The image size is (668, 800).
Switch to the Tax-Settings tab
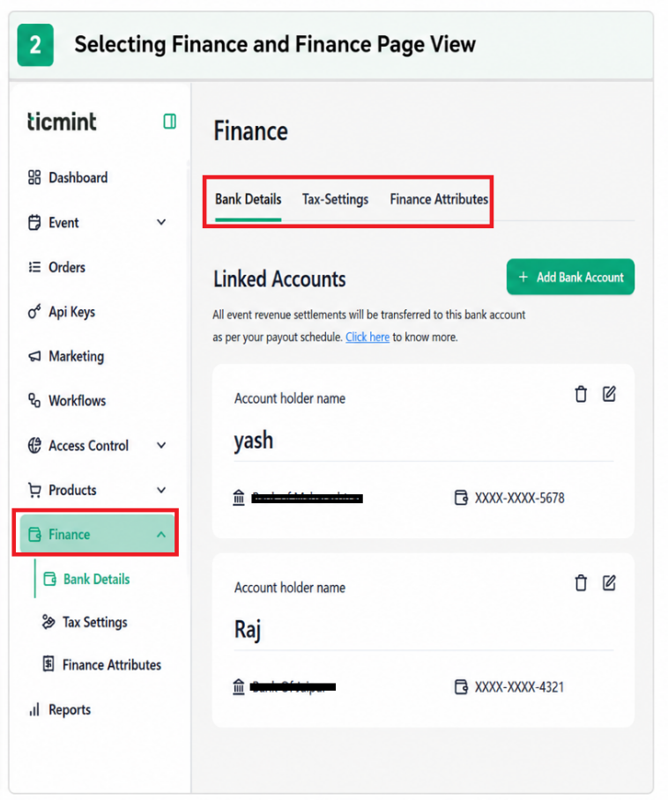(335, 199)
